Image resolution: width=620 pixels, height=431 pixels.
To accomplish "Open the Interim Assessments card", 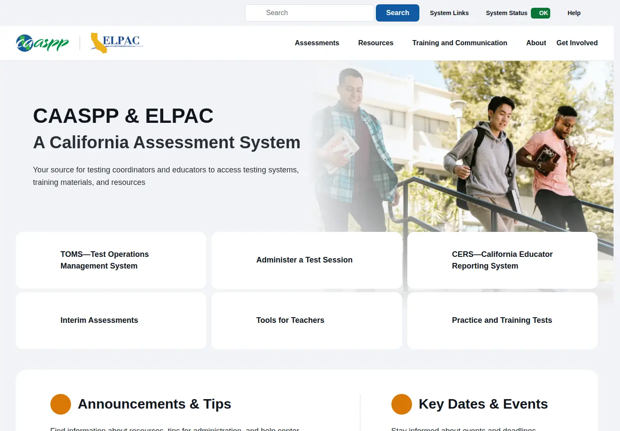I will 111,321.
